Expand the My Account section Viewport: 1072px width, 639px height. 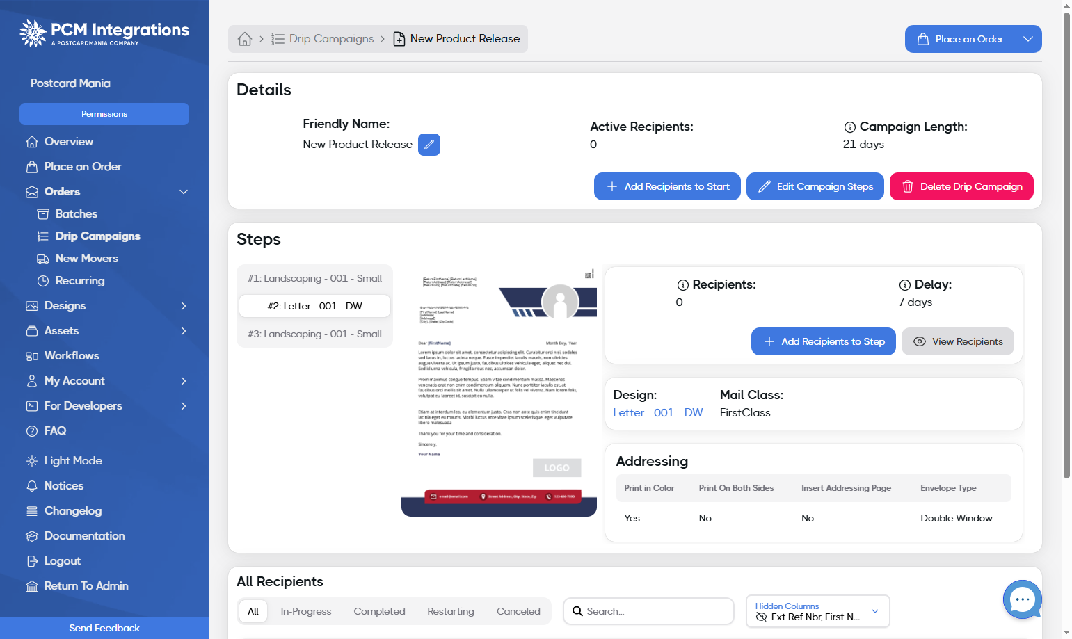tap(184, 381)
